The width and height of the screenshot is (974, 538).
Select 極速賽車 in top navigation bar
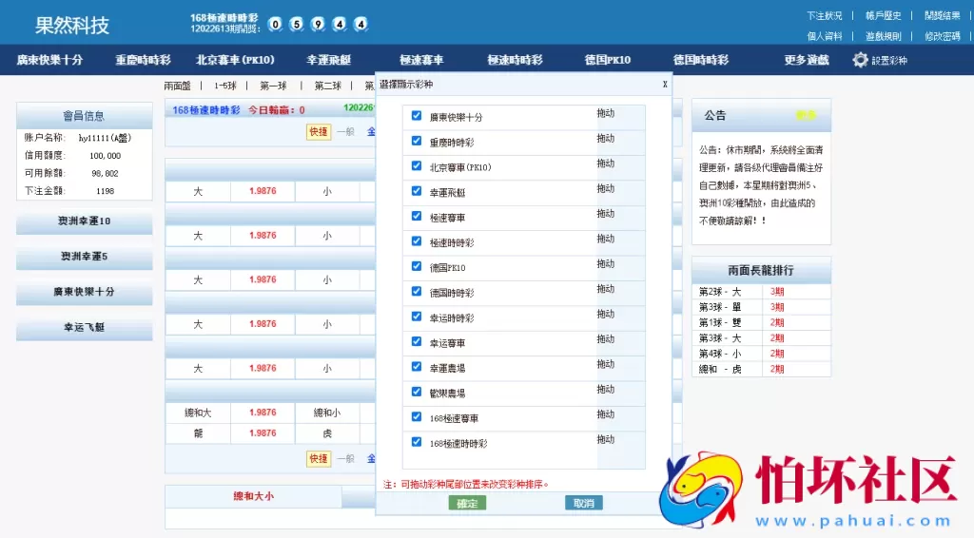coord(421,60)
